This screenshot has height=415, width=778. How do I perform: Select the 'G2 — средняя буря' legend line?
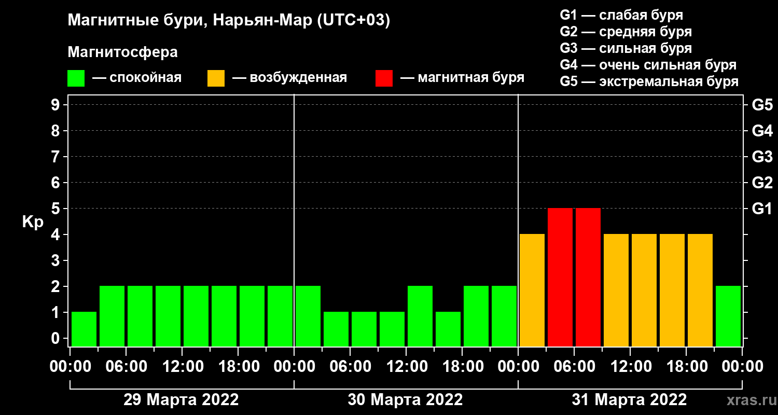coord(626,32)
